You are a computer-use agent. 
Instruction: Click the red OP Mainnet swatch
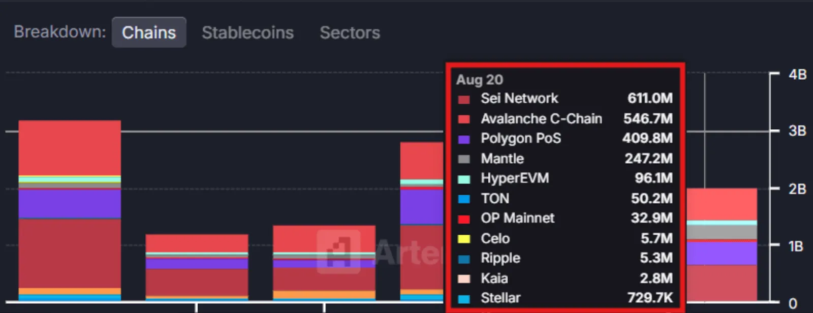click(464, 219)
